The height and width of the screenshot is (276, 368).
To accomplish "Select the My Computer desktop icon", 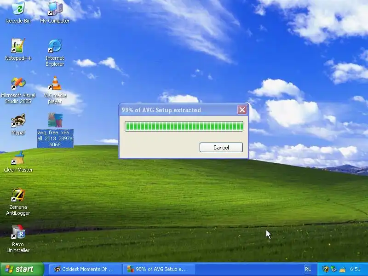I will point(55,12).
